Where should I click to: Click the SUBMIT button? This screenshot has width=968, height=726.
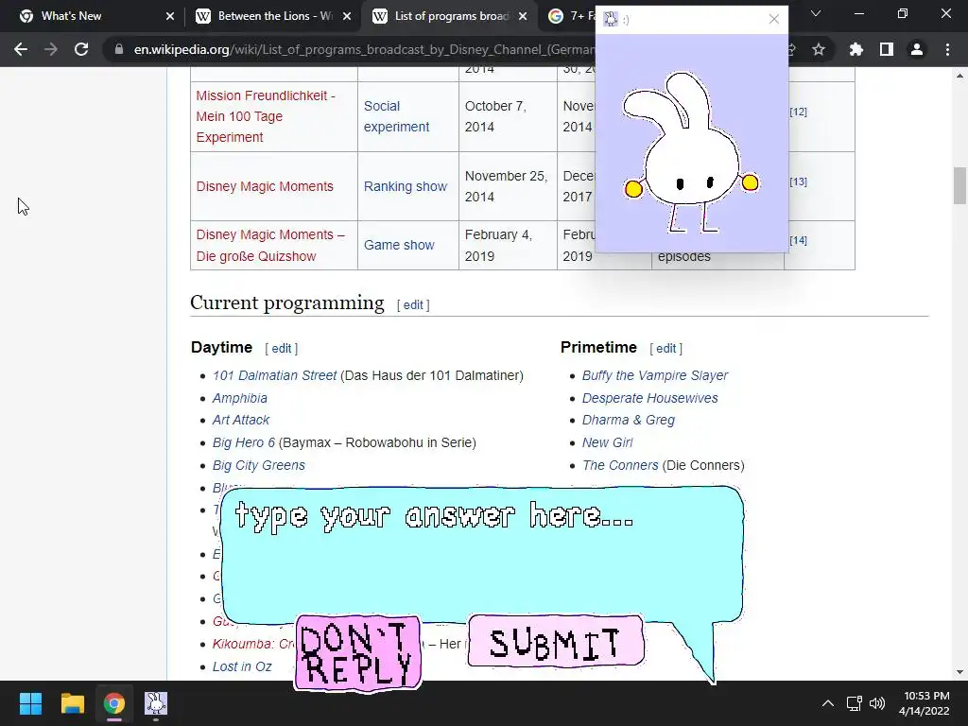coord(556,642)
